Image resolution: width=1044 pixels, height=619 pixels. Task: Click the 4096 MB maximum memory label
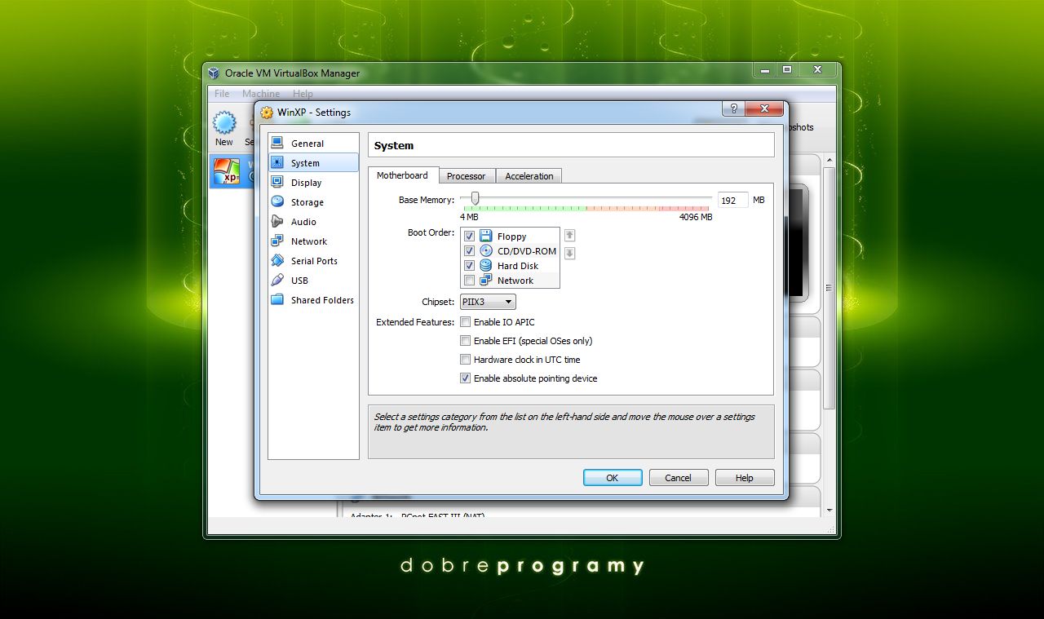point(696,217)
